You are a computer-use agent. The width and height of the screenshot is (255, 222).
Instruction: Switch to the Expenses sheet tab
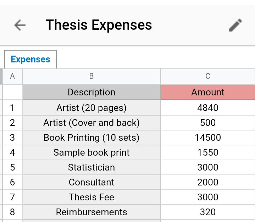(31, 59)
